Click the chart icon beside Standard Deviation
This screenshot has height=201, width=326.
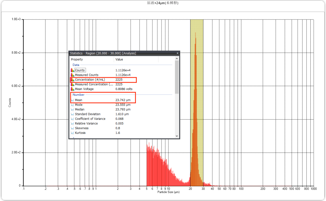[x=72, y=114]
